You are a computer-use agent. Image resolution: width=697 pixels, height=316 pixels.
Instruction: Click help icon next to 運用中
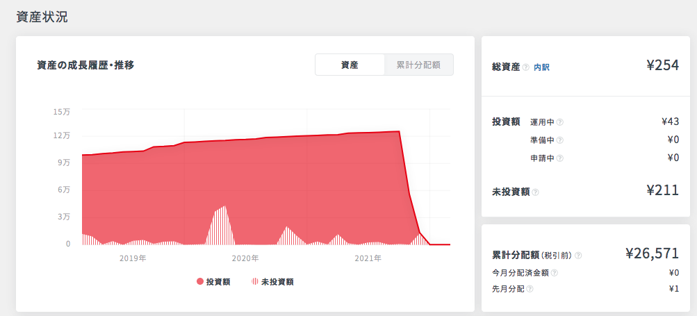(559, 122)
